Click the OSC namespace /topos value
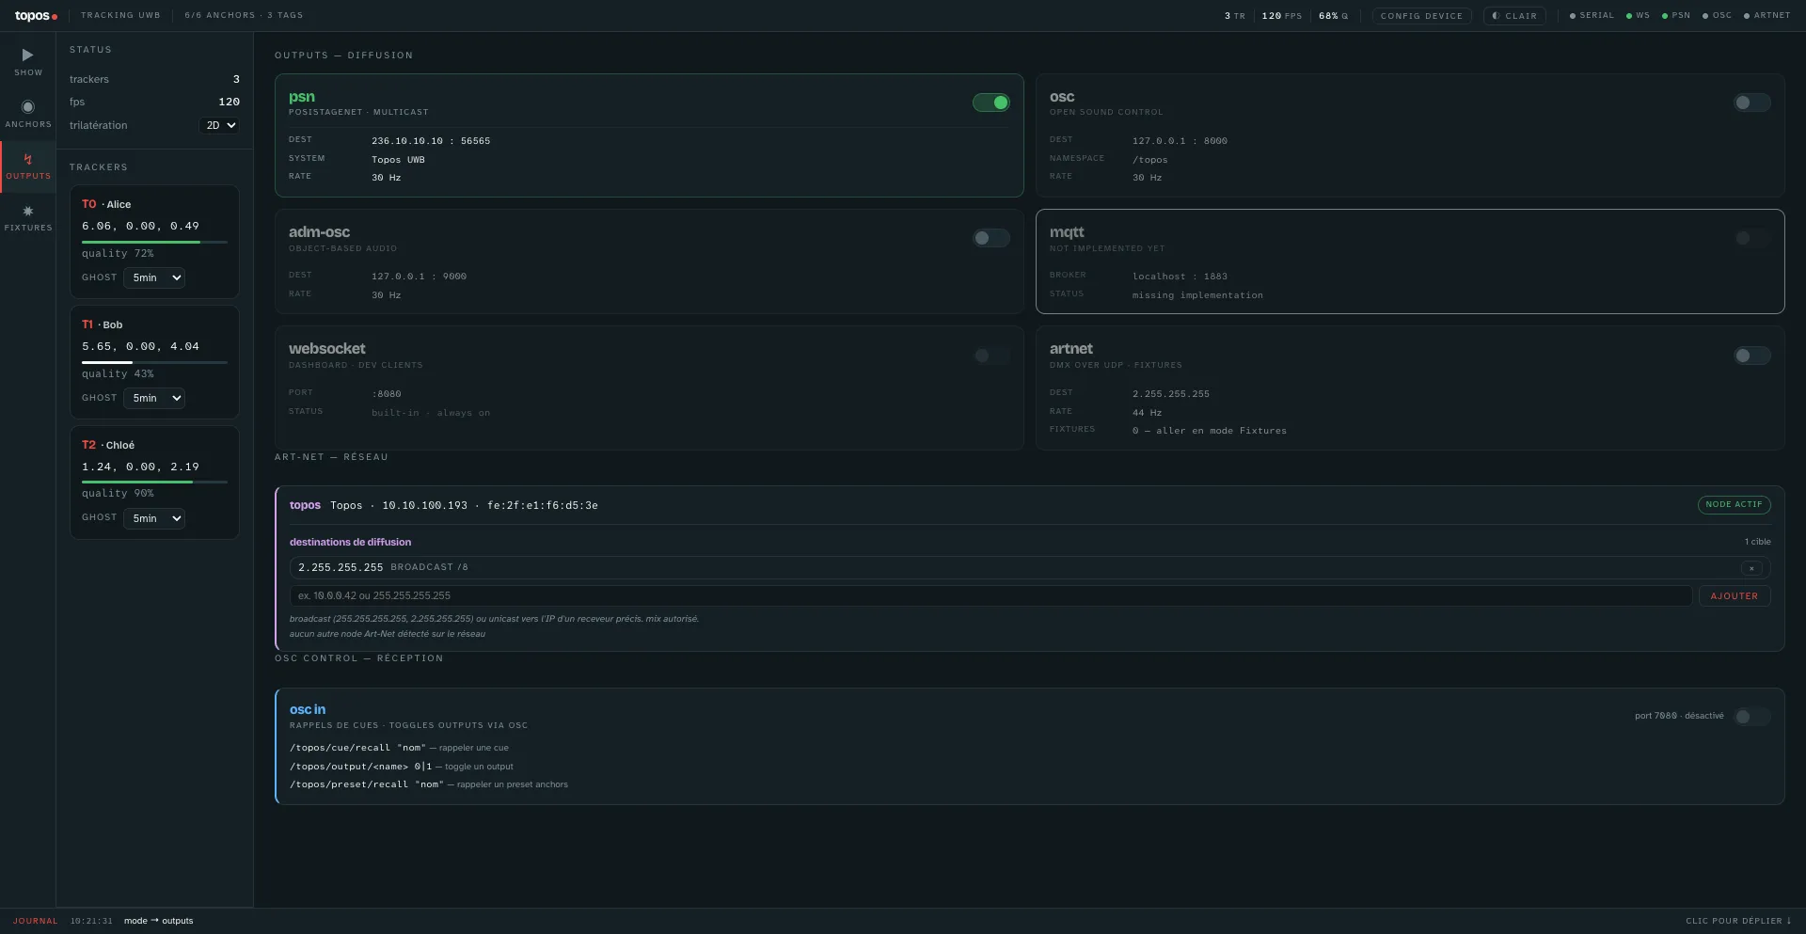Image resolution: width=1806 pixels, height=934 pixels. (1150, 160)
